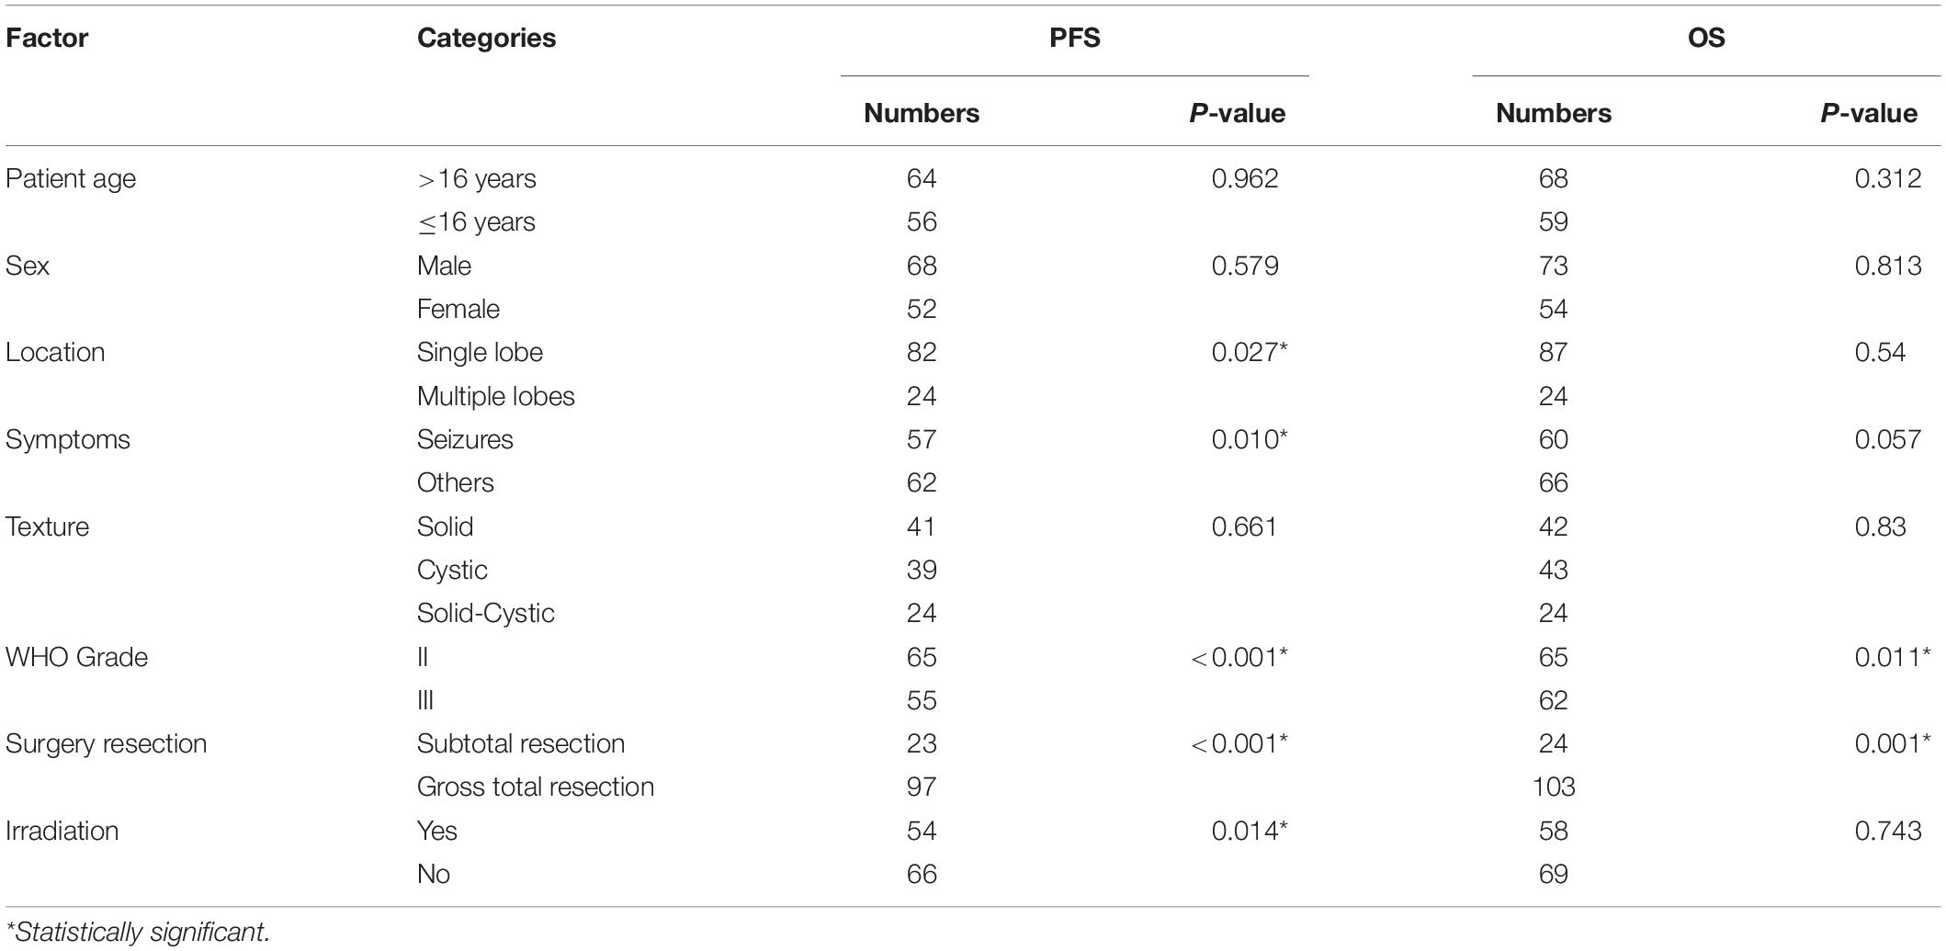Select the Factor column header

(x=47, y=38)
